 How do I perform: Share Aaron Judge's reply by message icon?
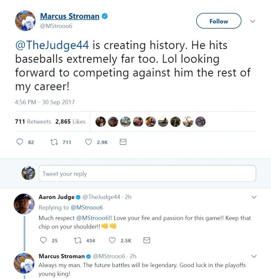(x=147, y=240)
